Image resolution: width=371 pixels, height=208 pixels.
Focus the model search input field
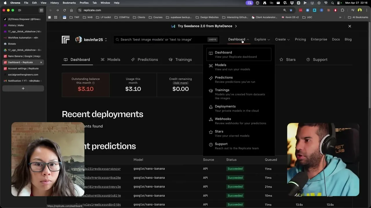pos(166,40)
